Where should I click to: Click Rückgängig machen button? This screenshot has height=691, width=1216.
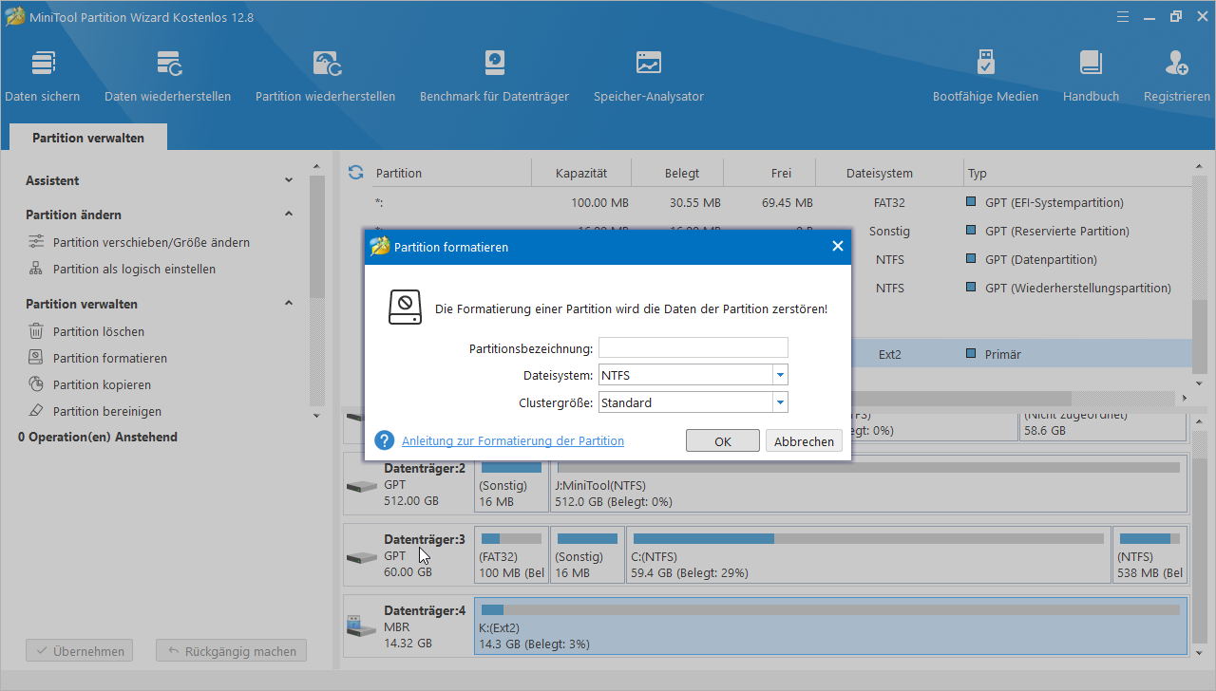coord(232,651)
